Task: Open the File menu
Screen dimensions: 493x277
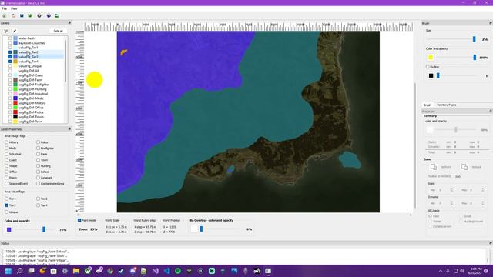Action: tap(5, 8)
